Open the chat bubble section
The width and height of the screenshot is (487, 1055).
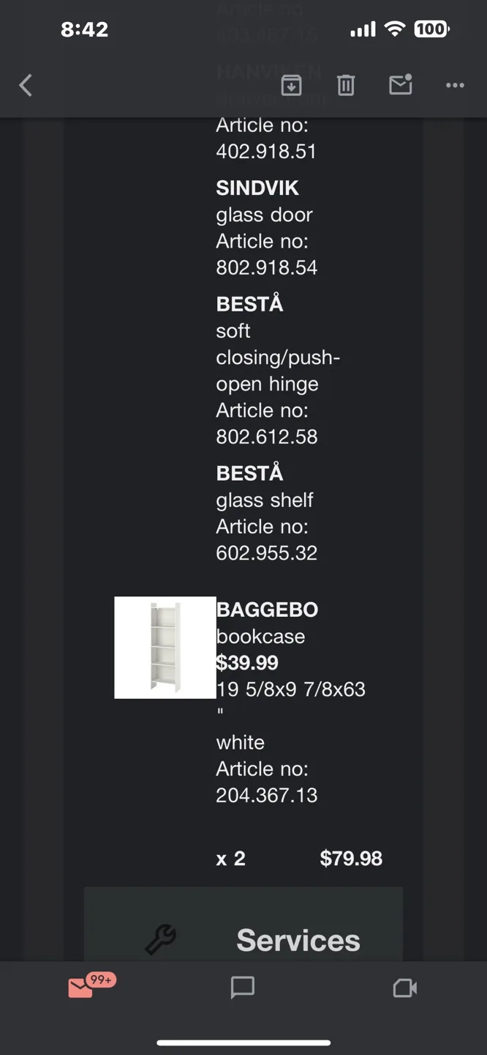pos(241,987)
